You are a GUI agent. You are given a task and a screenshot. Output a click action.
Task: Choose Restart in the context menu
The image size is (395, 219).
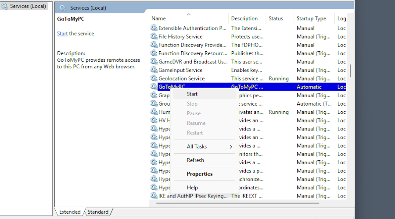[205, 133]
